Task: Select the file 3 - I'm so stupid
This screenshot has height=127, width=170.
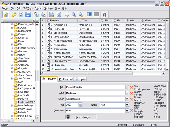Action: tap(103, 33)
